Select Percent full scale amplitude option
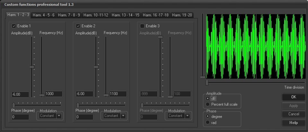 click(207, 104)
